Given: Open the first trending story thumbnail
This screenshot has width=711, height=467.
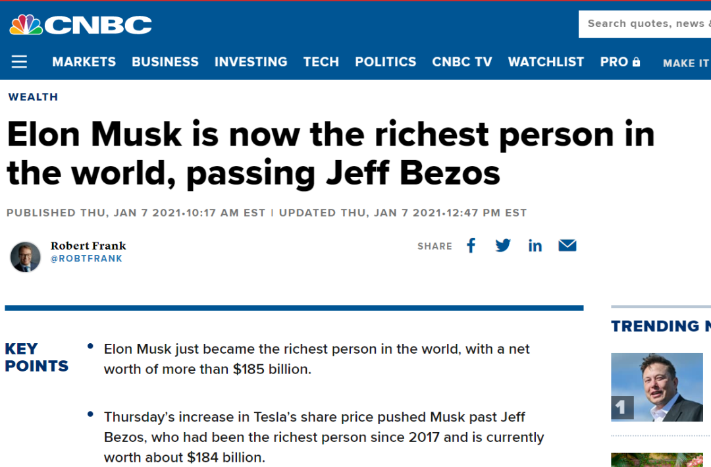Looking at the screenshot, I should [x=656, y=387].
